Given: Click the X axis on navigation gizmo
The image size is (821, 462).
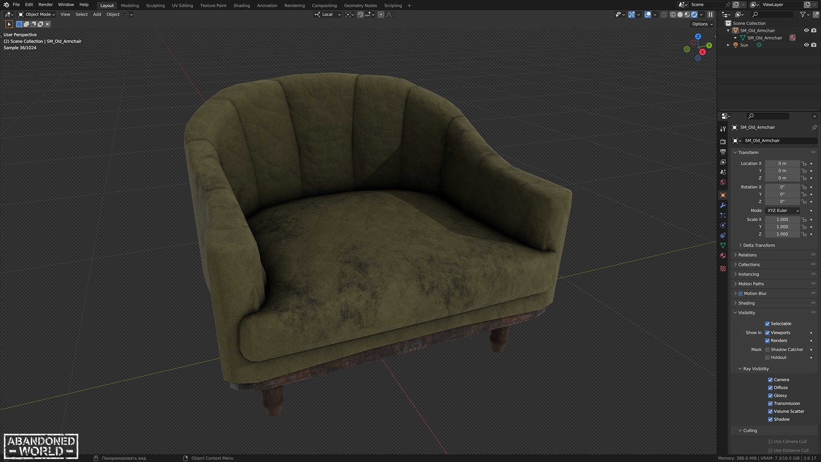Looking at the screenshot, I should (702, 52).
